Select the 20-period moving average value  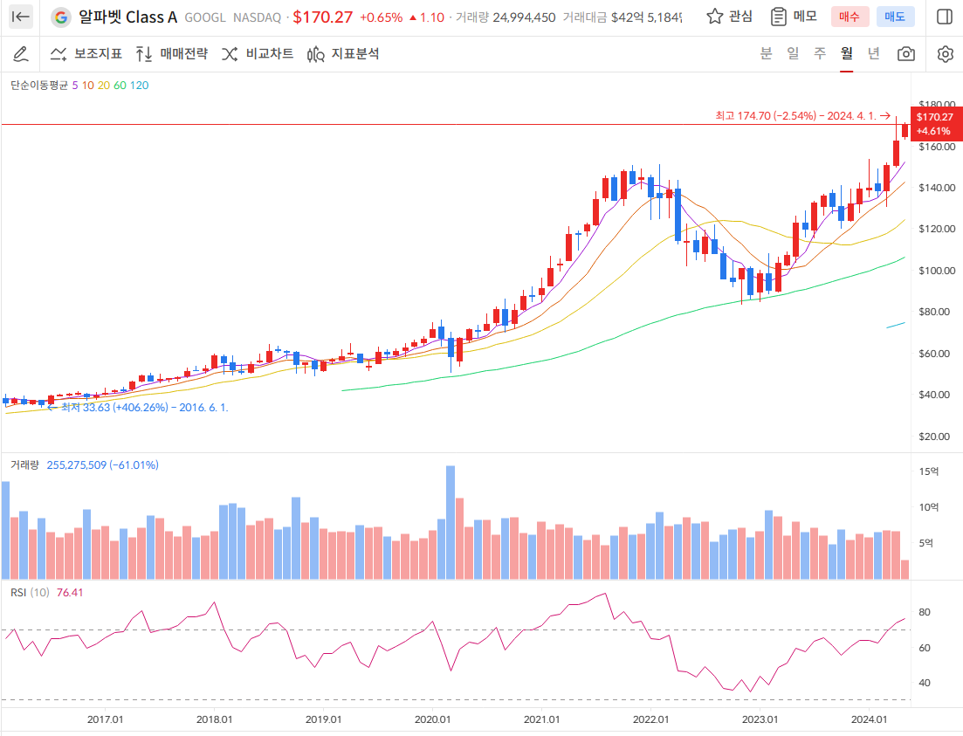point(104,86)
